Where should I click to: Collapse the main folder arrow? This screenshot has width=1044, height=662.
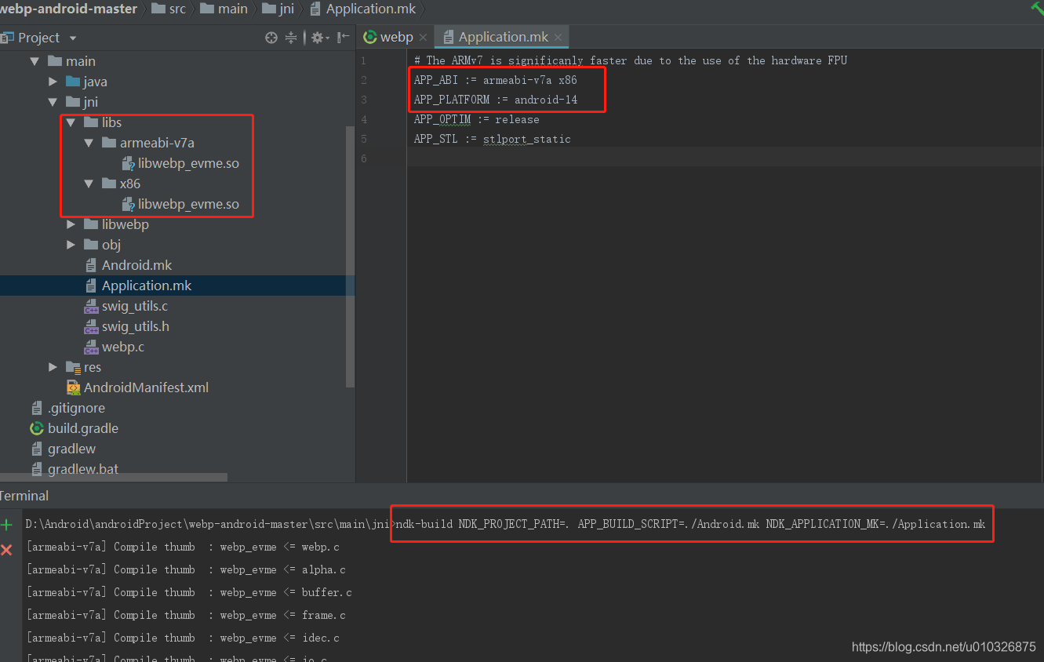coord(34,61)
